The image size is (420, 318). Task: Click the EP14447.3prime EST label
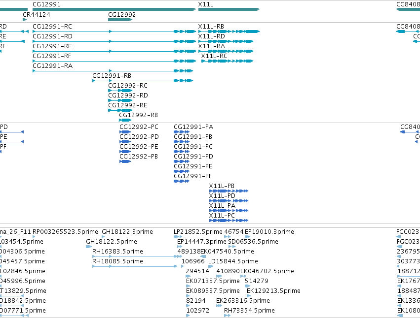202,242
